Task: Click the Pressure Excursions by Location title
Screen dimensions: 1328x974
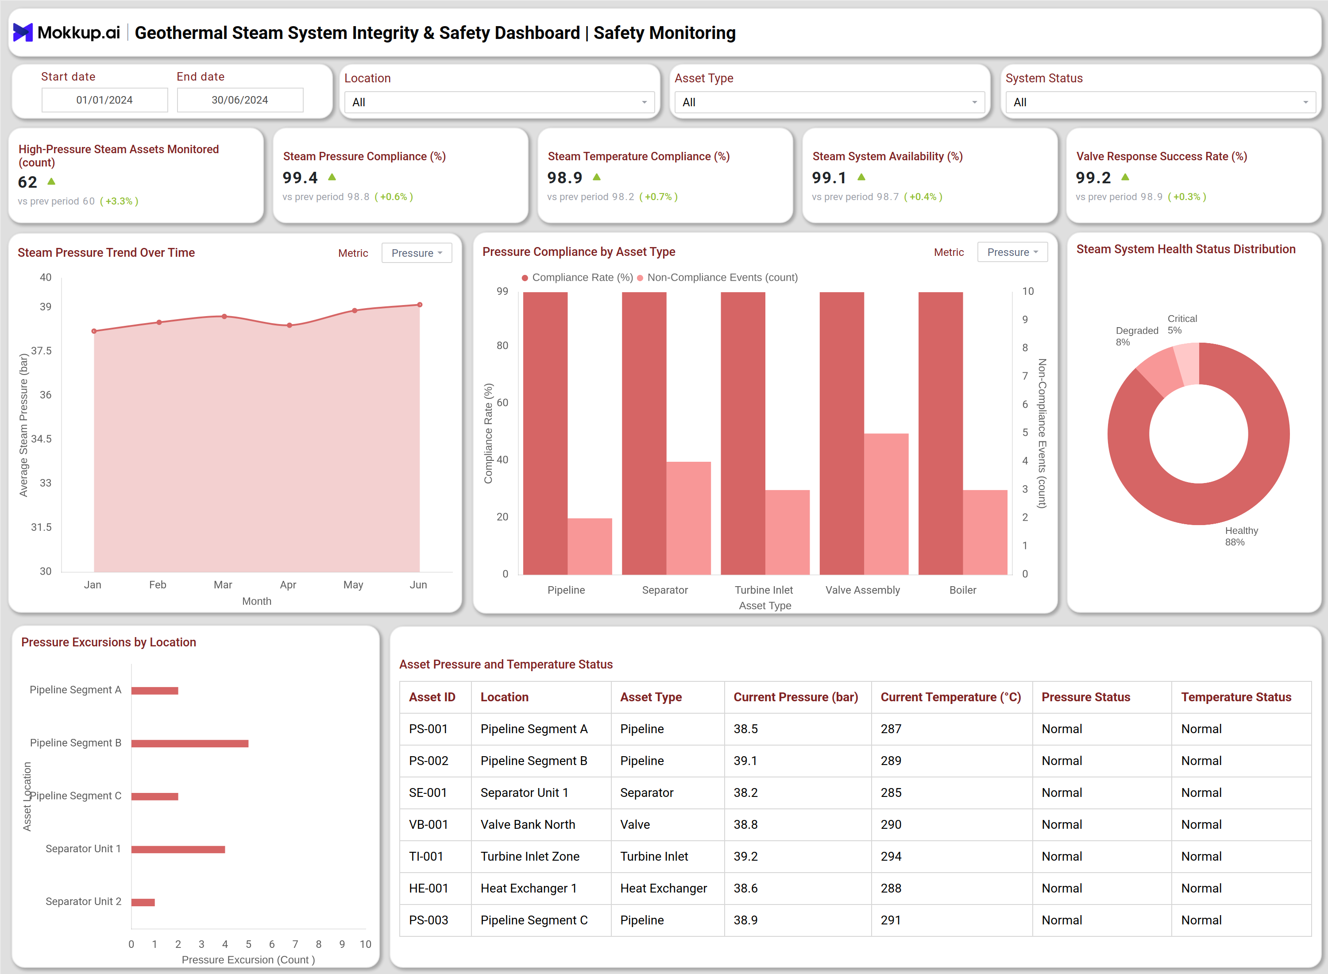Action: 108,642
